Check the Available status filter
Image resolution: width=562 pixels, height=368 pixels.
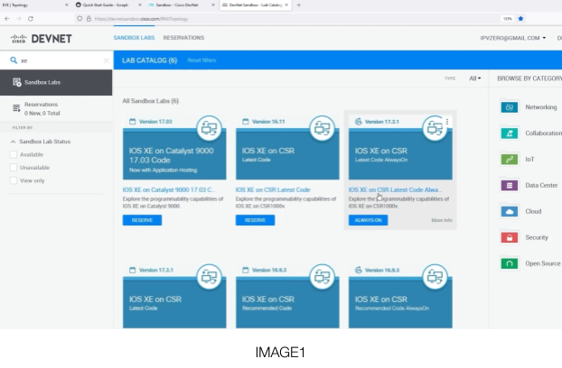pyautogui.click(x=14, y=154)
